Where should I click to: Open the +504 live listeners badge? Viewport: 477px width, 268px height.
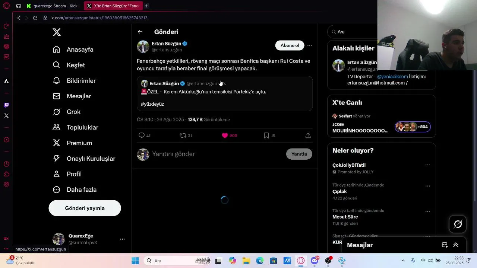click(413, 127)
